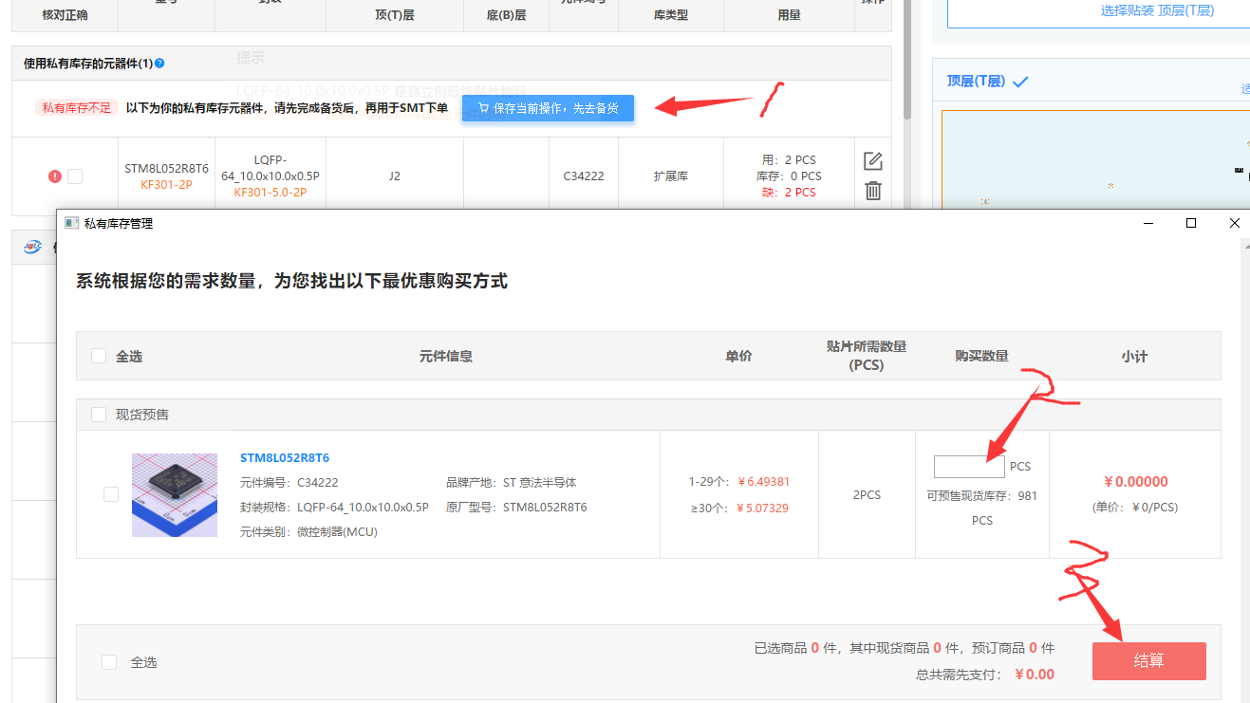This screenshot has height=703, width=1250.
Task: Toggle the 现货预售 group checkbox
Action: (99, 415)
